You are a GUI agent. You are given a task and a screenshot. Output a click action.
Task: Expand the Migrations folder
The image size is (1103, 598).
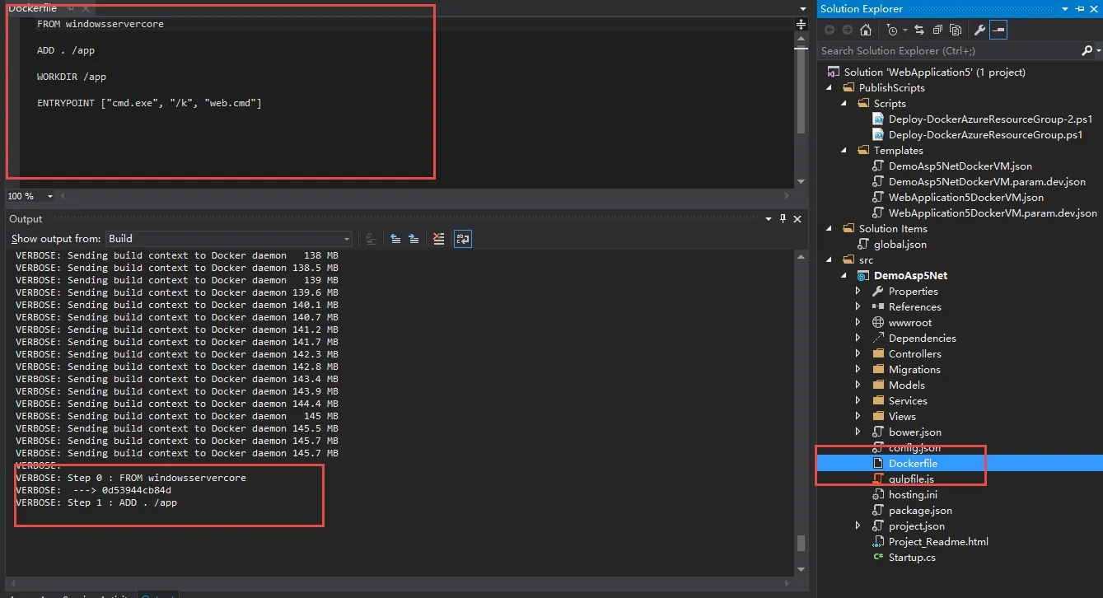[x=858, y=370]
